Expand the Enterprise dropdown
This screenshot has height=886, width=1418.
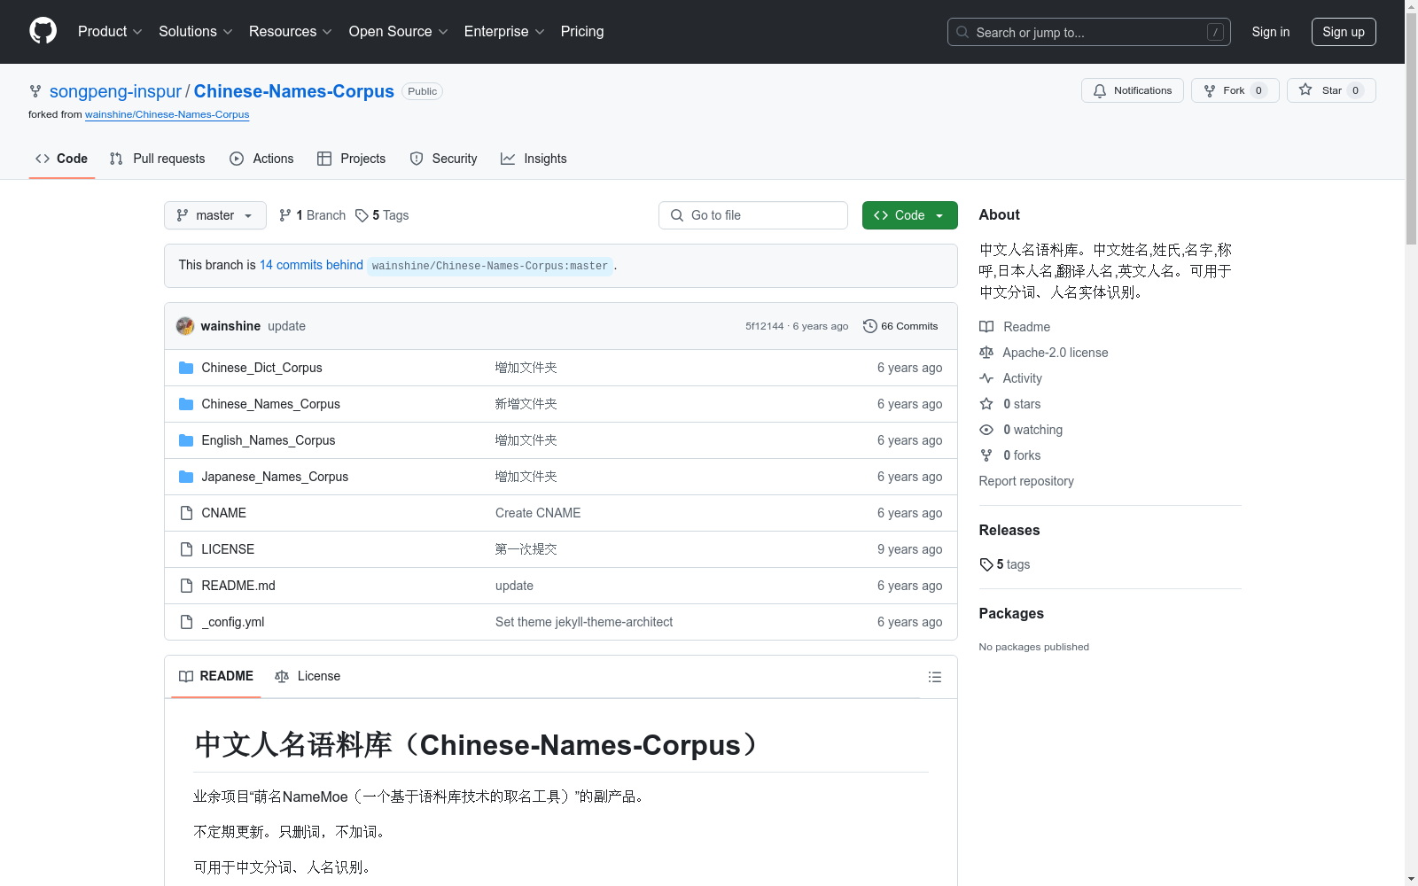[x=504, y=31]
